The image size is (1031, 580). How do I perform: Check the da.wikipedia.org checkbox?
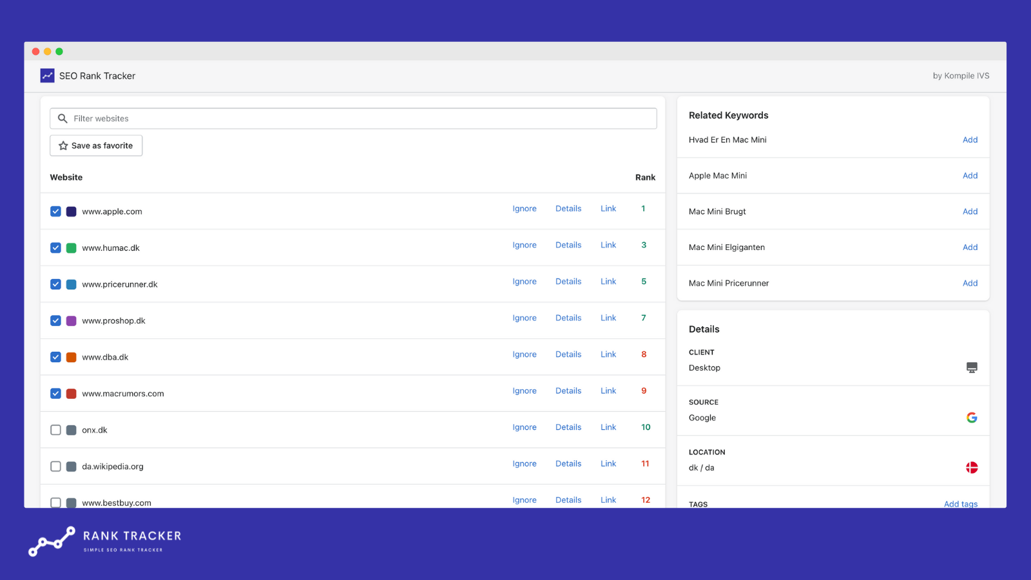click(x=55, y=467)
